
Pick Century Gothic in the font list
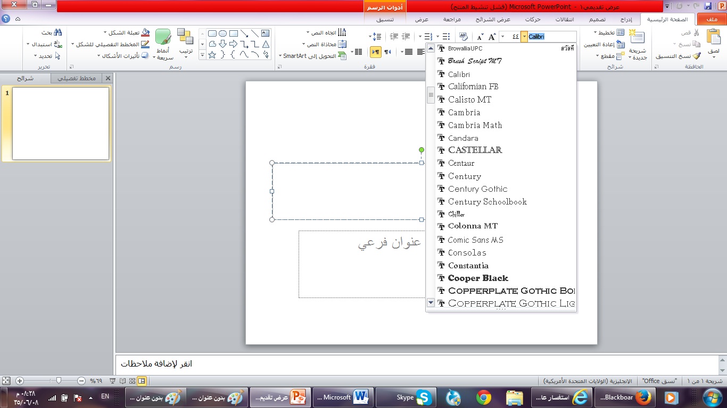pyautogui.click(x=477, y=189)
